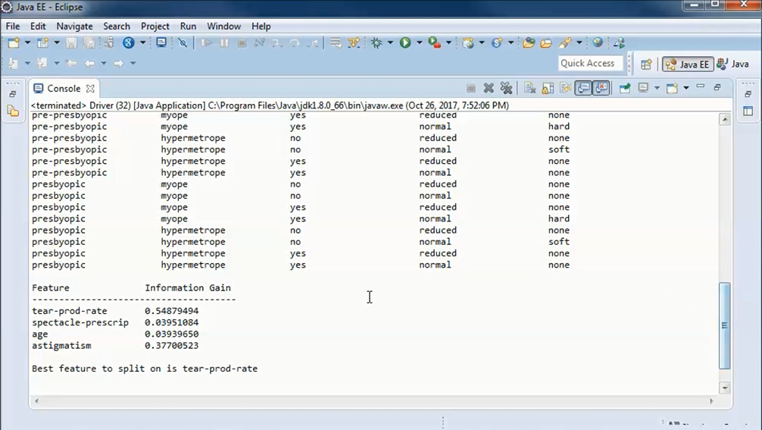This screenshot has width=762, height=430.
Task: Open the Run configurations dropdown arrow
Action: pyautogui.click(x=420, y=42)
